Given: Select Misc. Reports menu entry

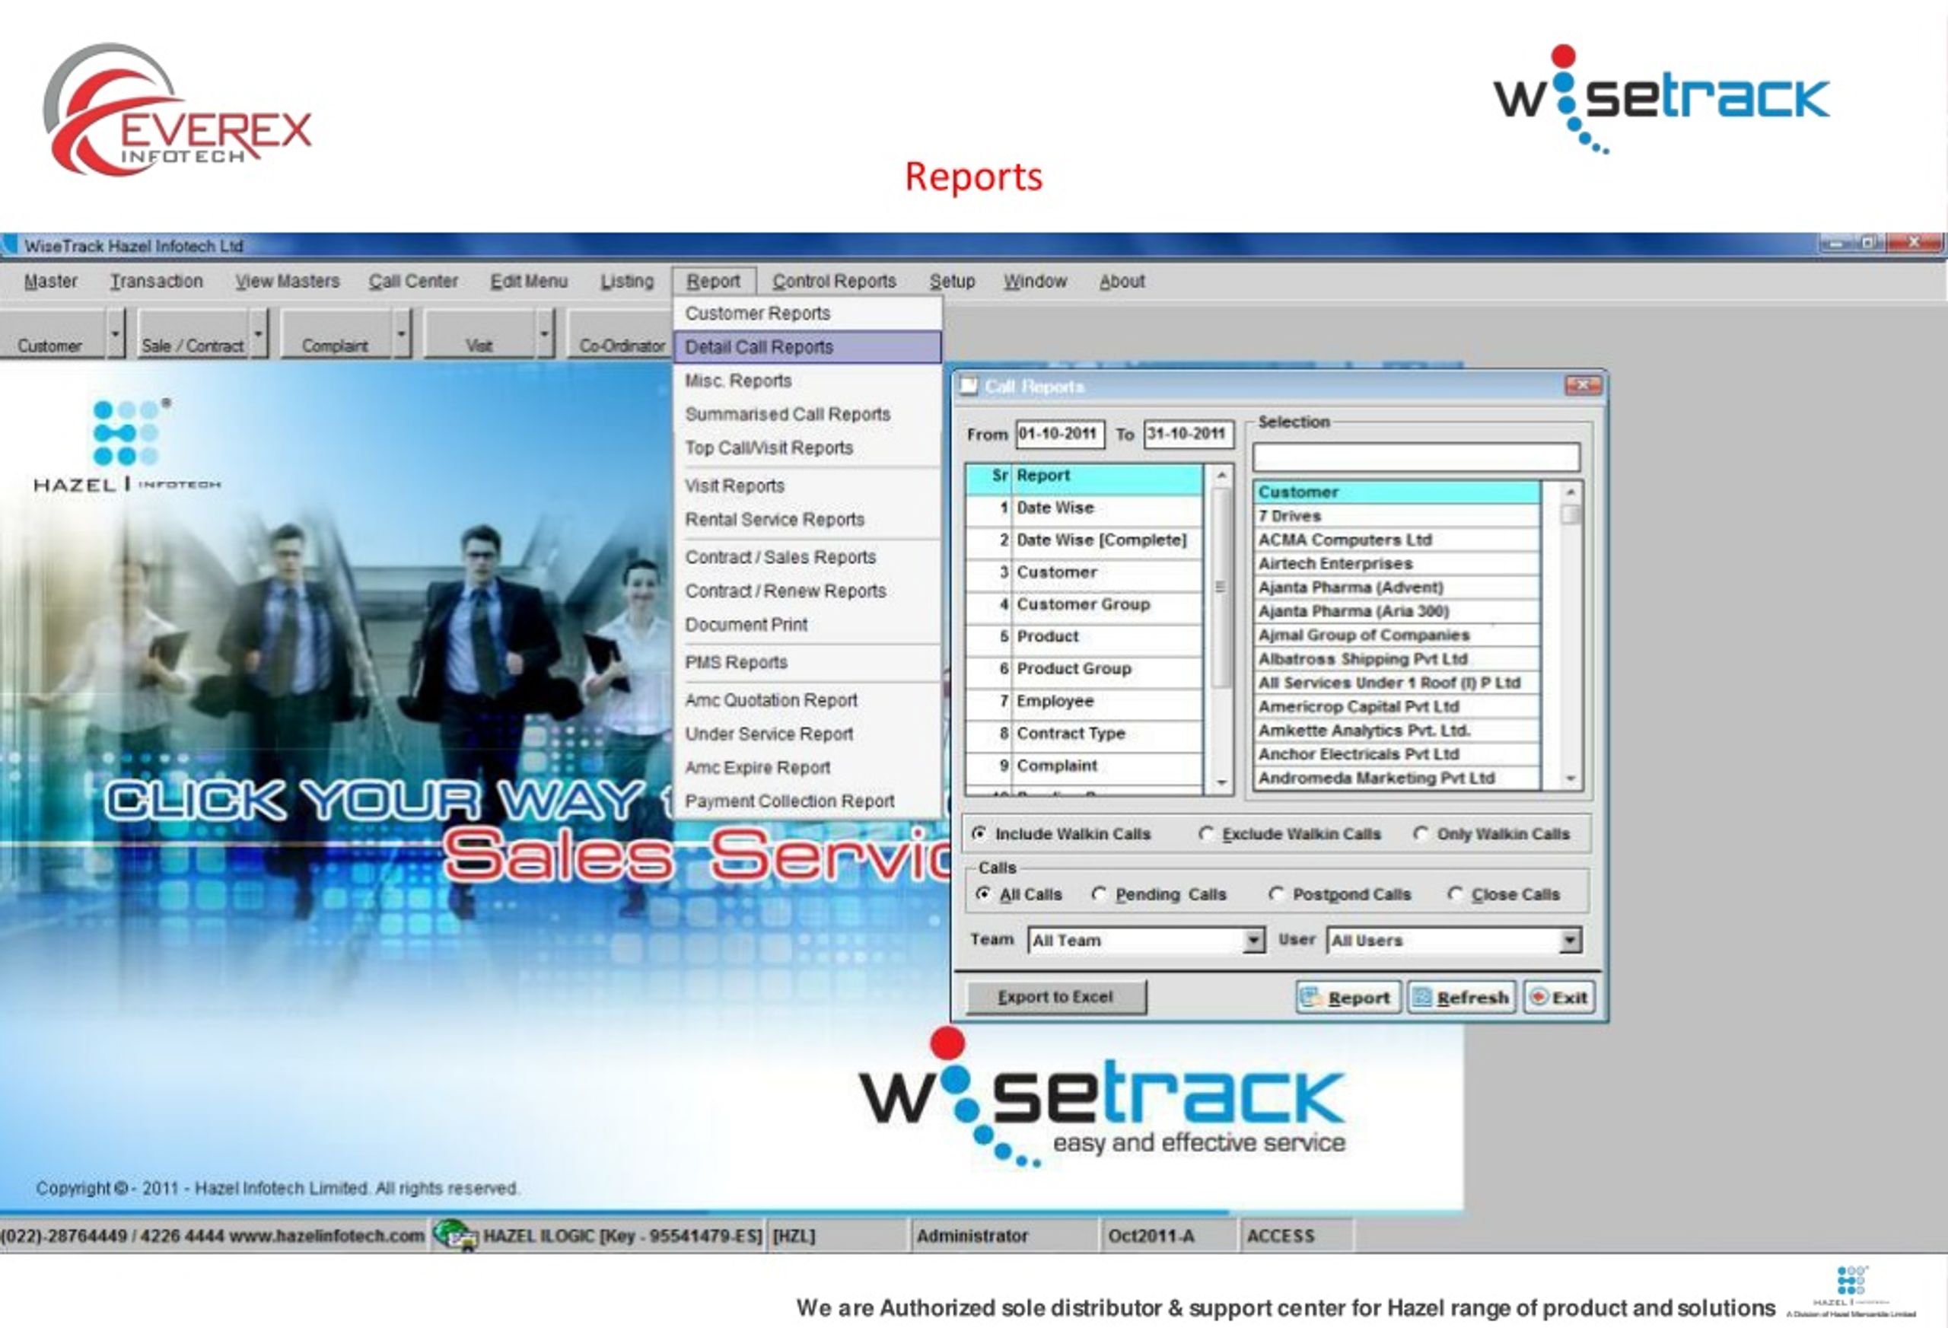Looking at the screenshot, I should (807, 381).
